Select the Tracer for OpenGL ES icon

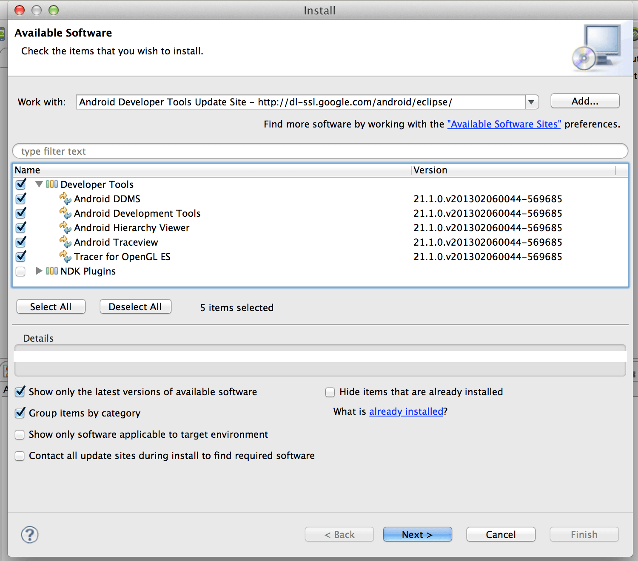66,256
